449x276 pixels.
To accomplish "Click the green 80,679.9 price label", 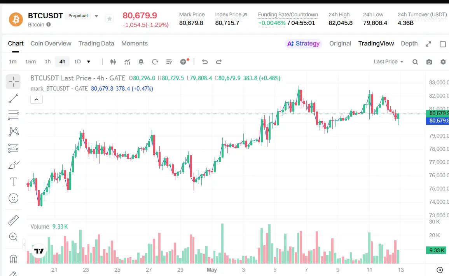I will 438,114.
